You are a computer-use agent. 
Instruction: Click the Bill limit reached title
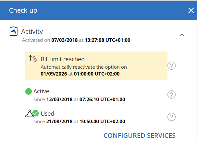click(63, 59)
